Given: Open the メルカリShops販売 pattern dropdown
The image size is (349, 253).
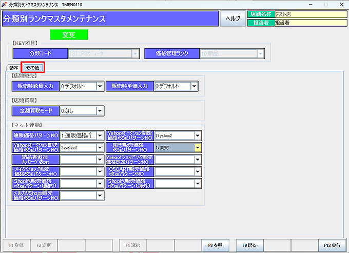Looking at the screenshot, I should pyautogui.click(x=99, y=195).
